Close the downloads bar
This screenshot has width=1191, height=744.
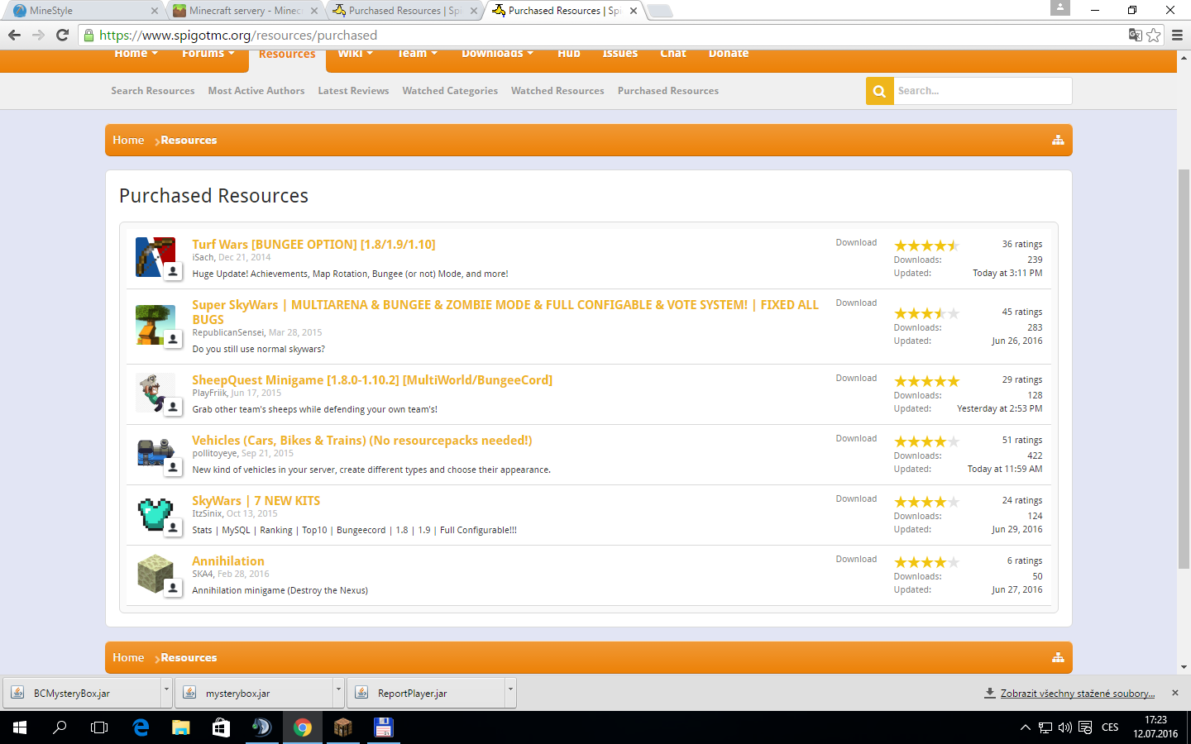point(1175,693)
